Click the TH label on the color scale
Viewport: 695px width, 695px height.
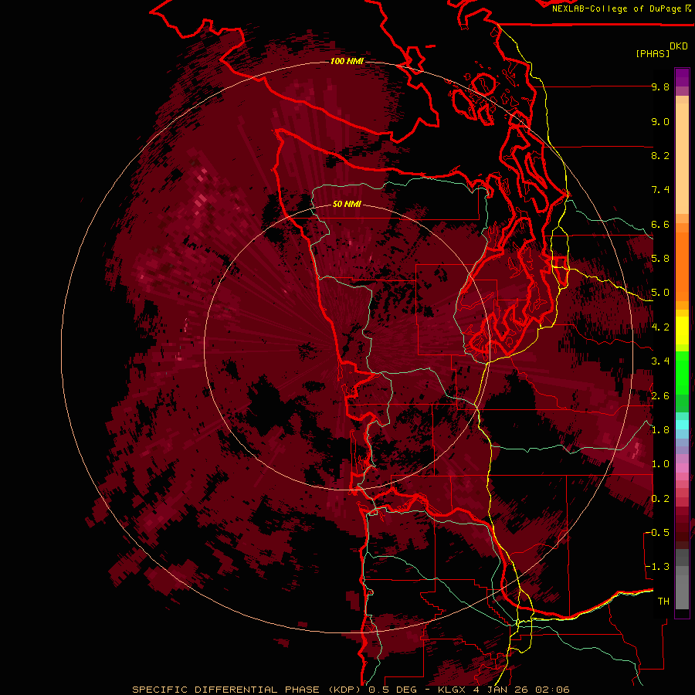tap(663, 602)
